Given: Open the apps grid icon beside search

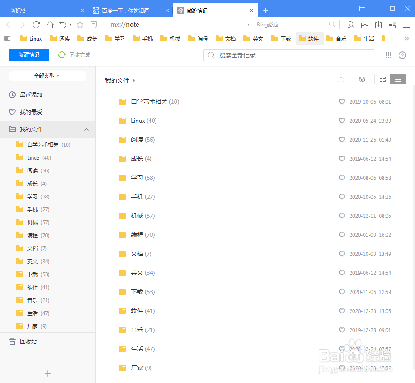Looking at the screenshot, I should pyautogui.click(x=388, y=55).
